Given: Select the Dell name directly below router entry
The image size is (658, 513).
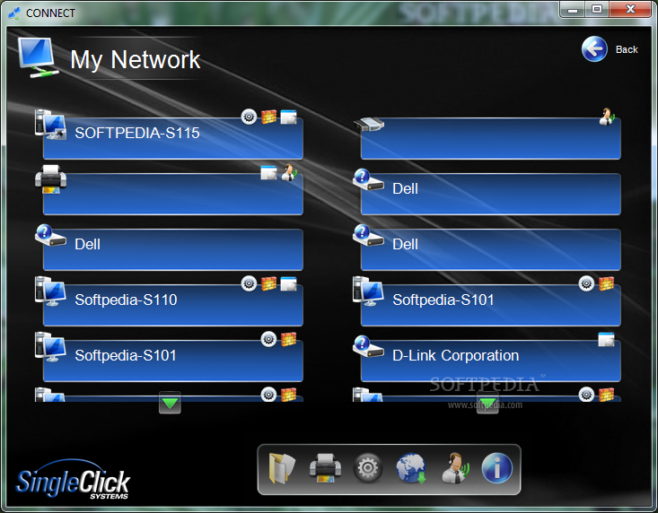Looking at the screenshot, I should [x=405, y=188].
